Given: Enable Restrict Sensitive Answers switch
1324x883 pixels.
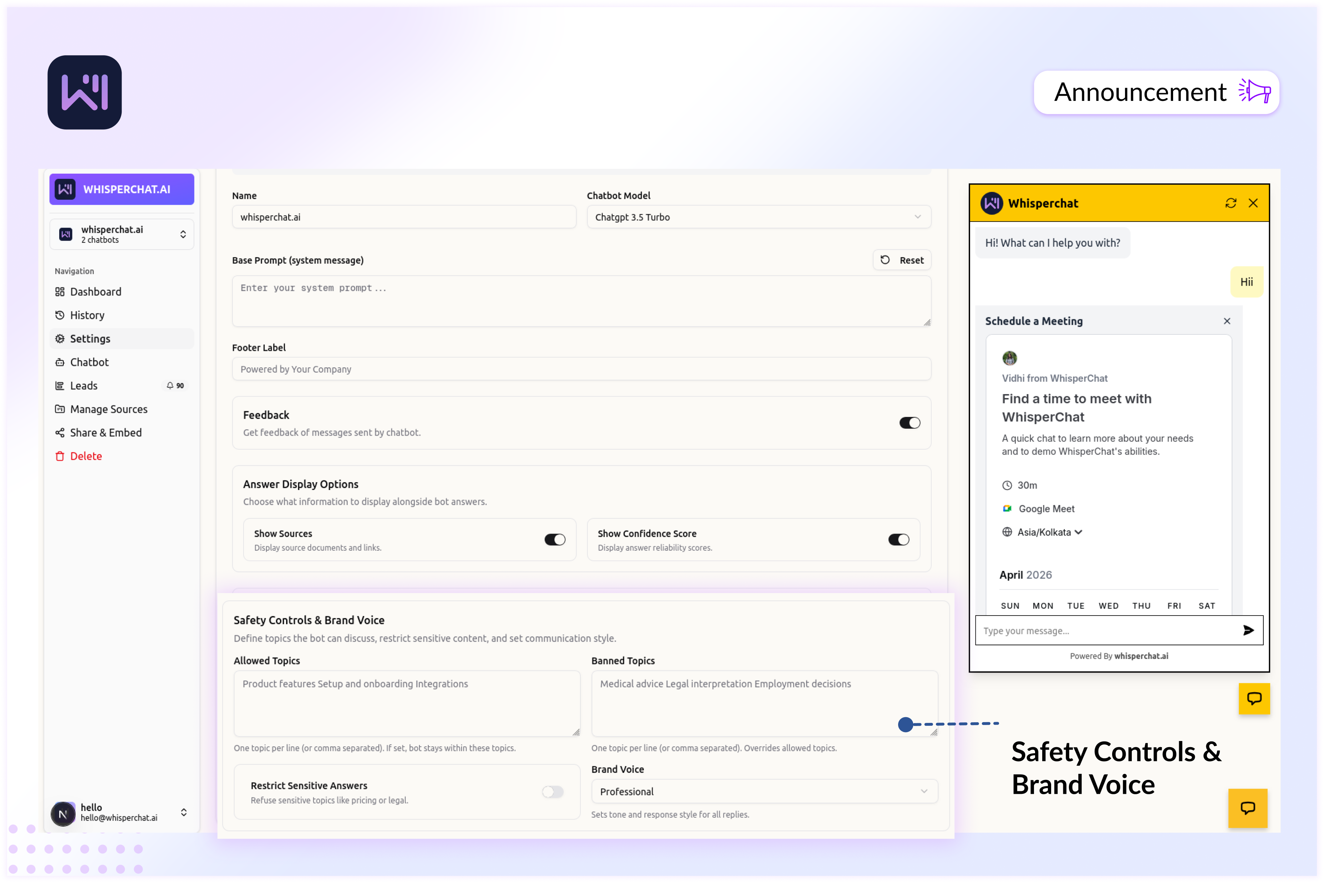Looking at the screenshot, I should pos(552,792).
